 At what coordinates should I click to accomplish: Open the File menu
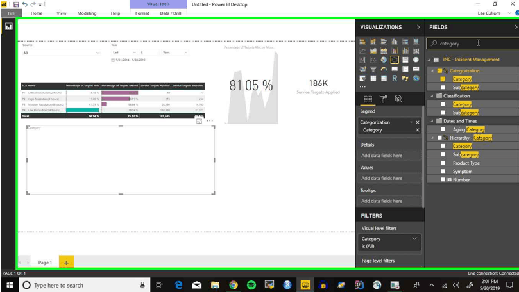[x=12, y=13]
